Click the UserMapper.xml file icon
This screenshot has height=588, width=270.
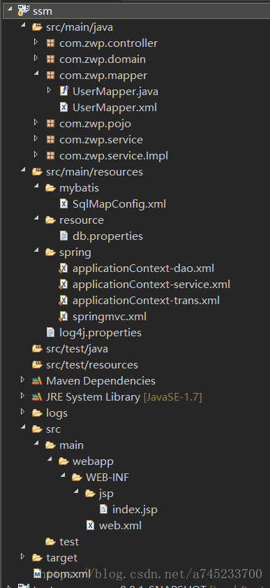[64, 108]
